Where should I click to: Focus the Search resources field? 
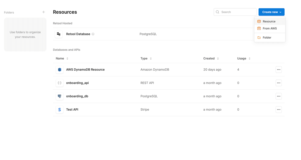coord(235,12)
